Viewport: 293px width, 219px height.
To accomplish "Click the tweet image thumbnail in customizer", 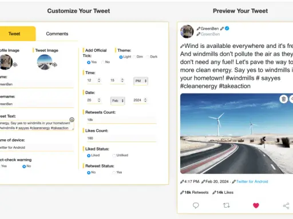I will pos(45,62).
